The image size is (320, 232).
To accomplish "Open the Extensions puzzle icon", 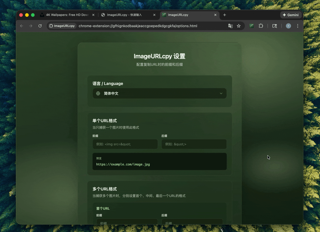I will coord(261,26).
